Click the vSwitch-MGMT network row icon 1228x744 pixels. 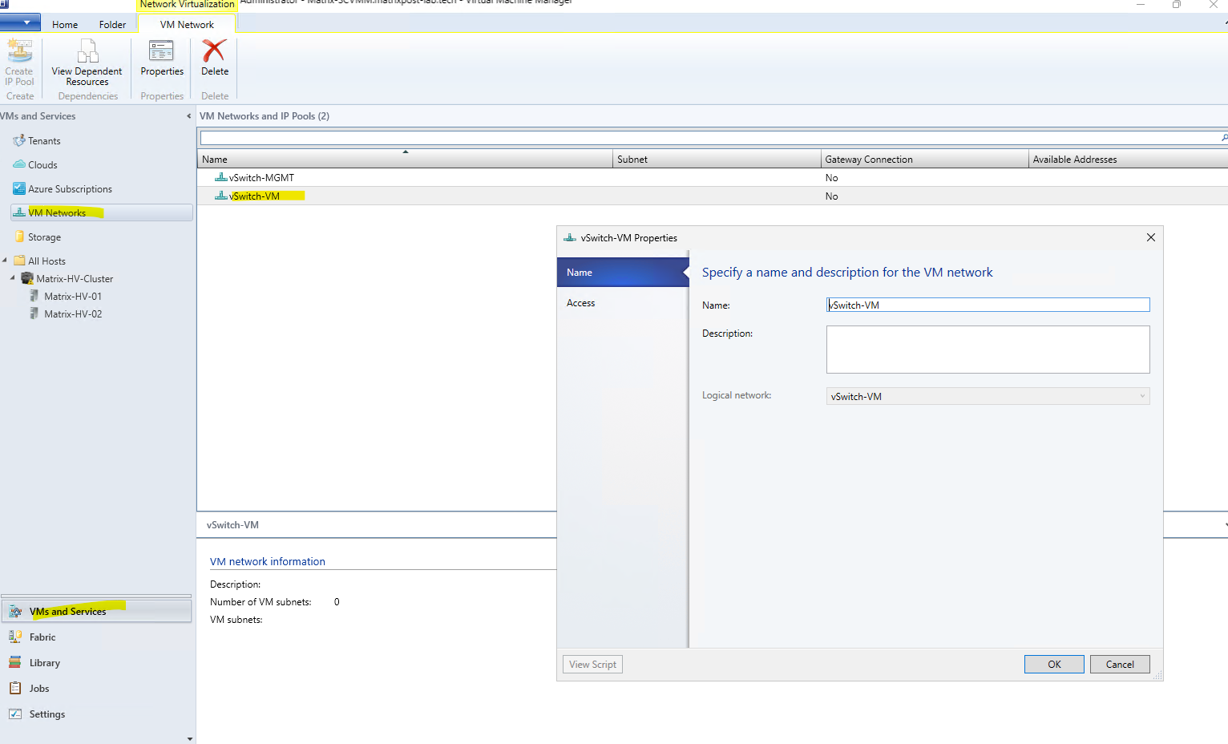point(221,177)
